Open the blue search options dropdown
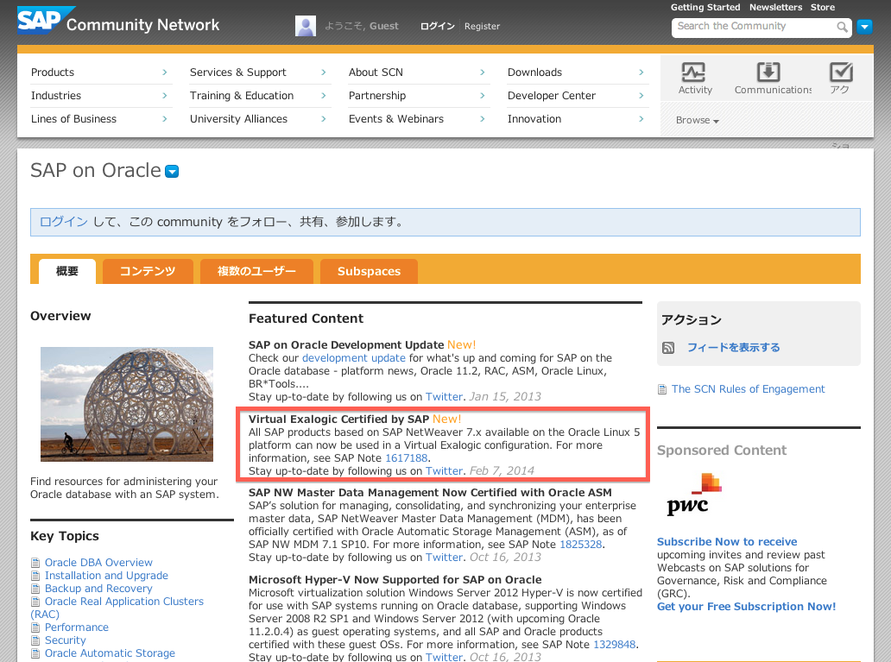 (x=864, y=27)
